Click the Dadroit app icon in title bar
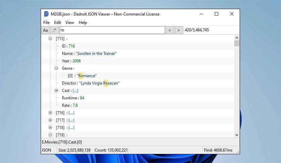This screenshot has width=281, height=163. [x=46, y=14]
